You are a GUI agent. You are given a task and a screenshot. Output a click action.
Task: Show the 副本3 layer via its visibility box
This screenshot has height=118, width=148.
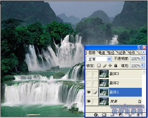(89, 74)
